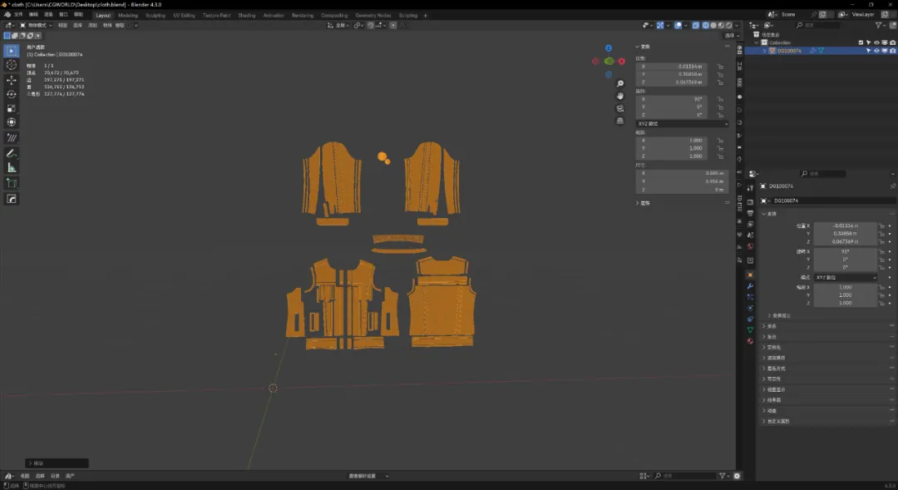Click the viewport zoom magnifier icon
This screenshot has width=898, height=490.
[x=620, y=84]
